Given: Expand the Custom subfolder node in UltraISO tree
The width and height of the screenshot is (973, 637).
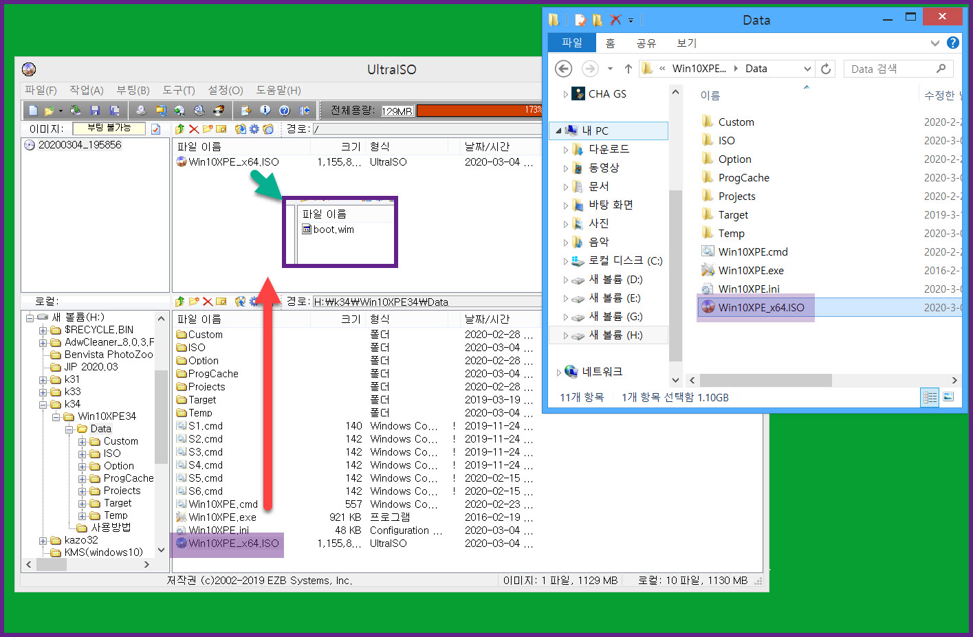Looking at the screenshot, I should [x=82, y=441].
